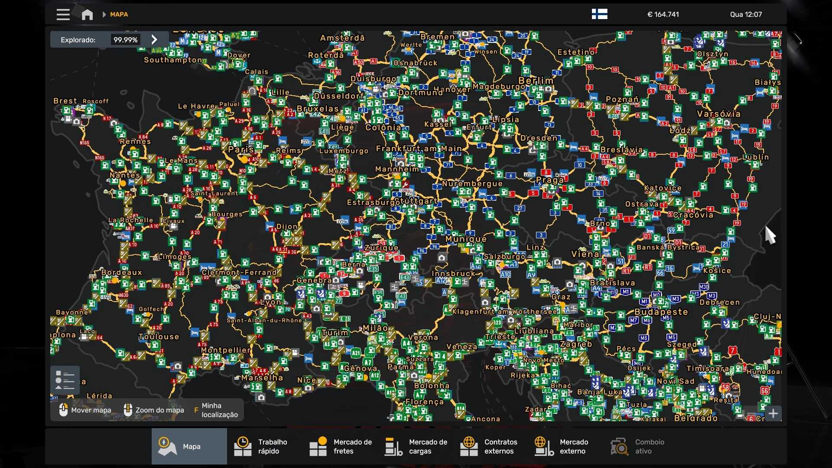The height and width of the screenshot is (468, 832).
Task: Click the Berlim city label on the map
Action: coord(536,81)
